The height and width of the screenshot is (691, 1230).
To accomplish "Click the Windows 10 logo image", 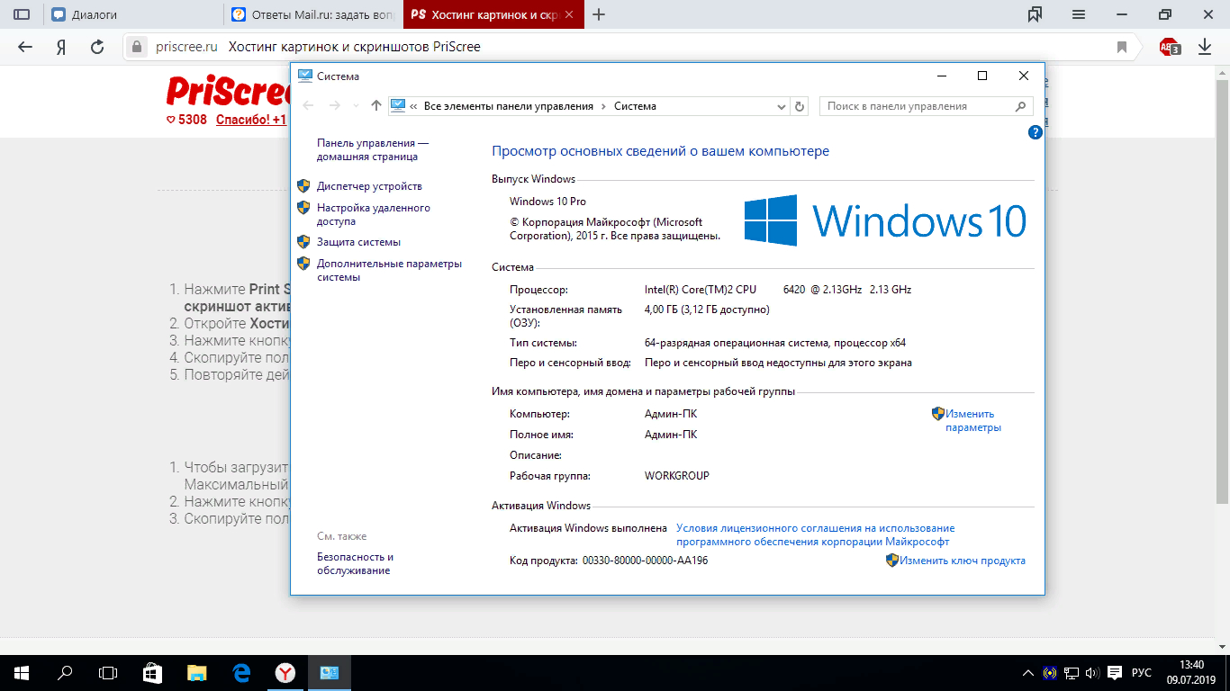I will (x=885, y=220).
